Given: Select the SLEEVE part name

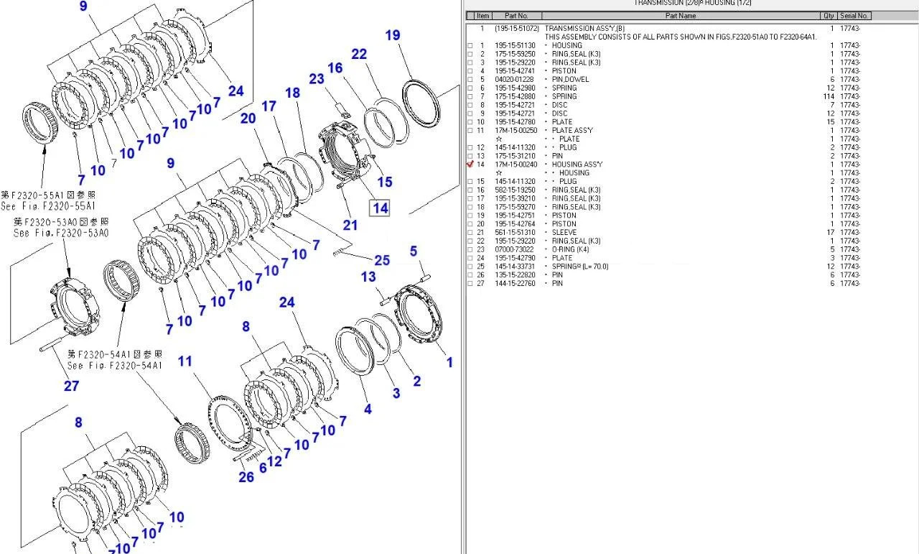Looking at the screenshot, I should [x=564, y=233].
